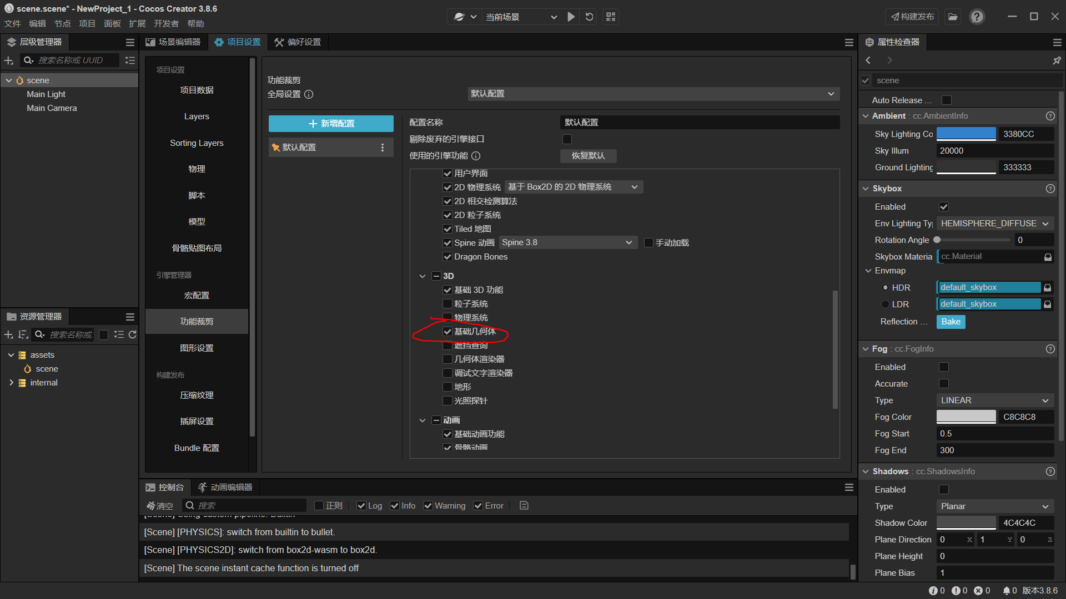Open the 默认配置 item options menu
This screenshot has height=599, width=1066.
coord(382,148)
